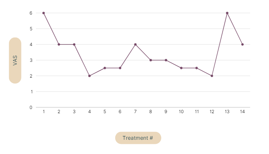Click the x-axis tick label 7
Viewport: 269px width, 154px height.
pos(135,112)
